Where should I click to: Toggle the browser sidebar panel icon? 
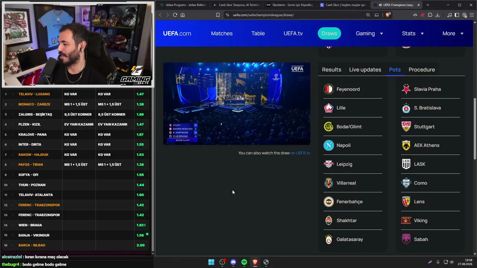pyautogui.click(x=457, y=15)
